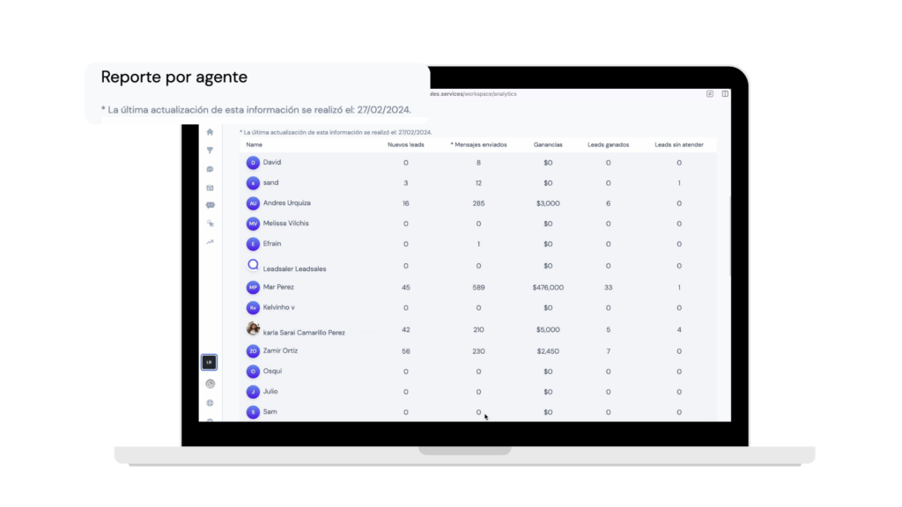Click the browser reader-view icon
This screenshot has width=902, height=507.
click(710, 93)
